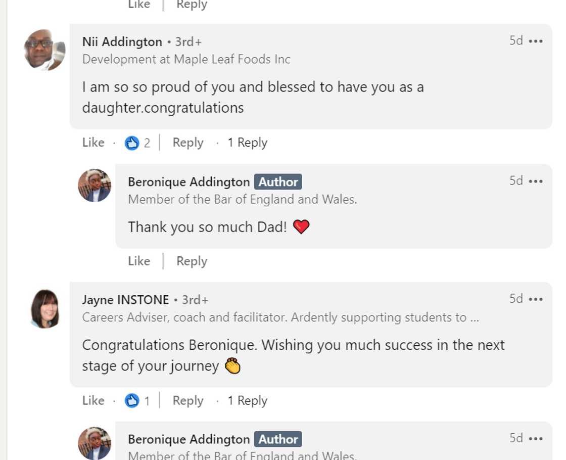Reply to Nii Addington's comment
This screenshot has height=460, width=566.
click(x=187, y=143)
